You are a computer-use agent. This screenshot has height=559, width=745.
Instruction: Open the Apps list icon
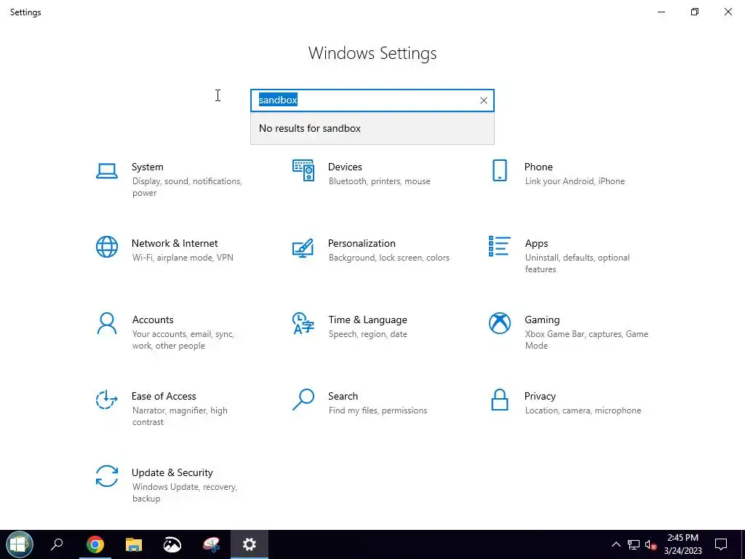[499, 246]
